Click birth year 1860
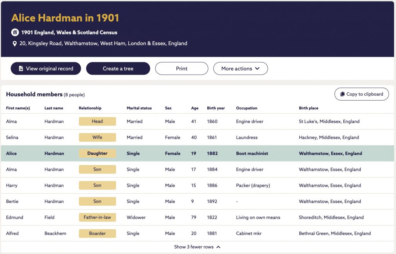This screenshot has width=396, height=254. 212,121
